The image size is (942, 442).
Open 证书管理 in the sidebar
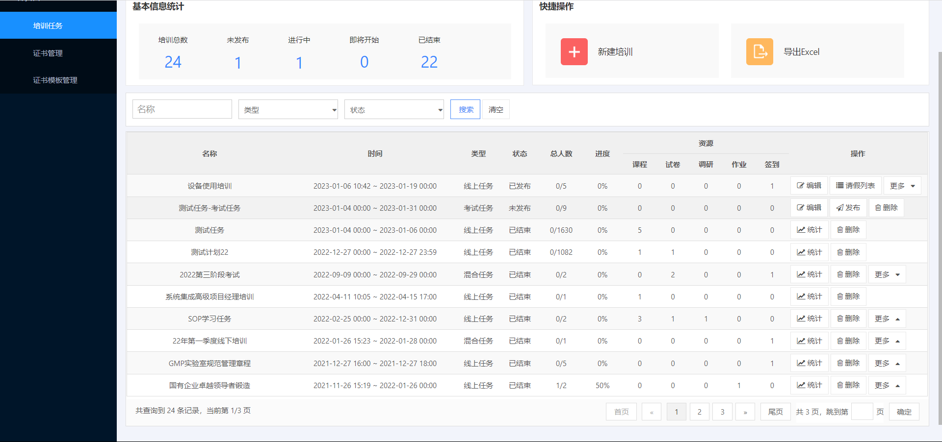(58, 53)
